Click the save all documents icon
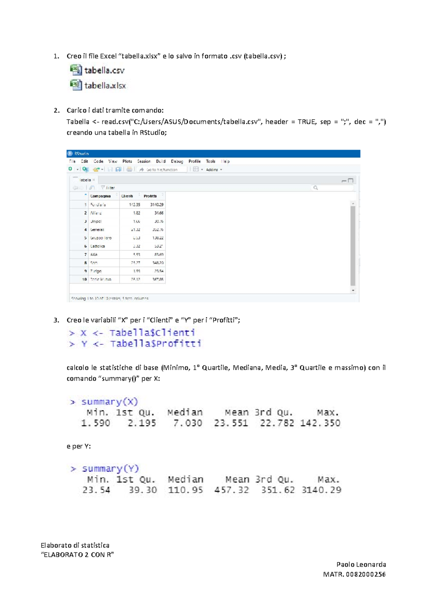The image size is (427, 604). point(118,170)
